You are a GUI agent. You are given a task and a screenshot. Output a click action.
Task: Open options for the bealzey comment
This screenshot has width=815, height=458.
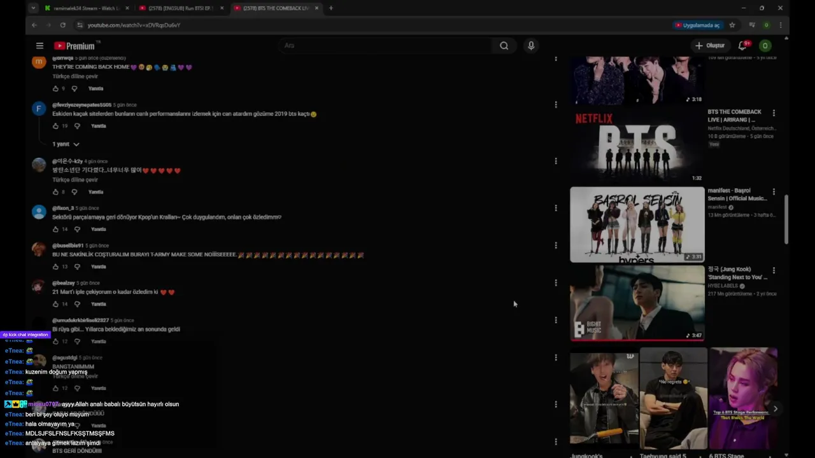pos(556,283)
